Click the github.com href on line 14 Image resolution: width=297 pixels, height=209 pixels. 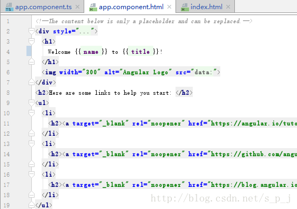[243, 154]
